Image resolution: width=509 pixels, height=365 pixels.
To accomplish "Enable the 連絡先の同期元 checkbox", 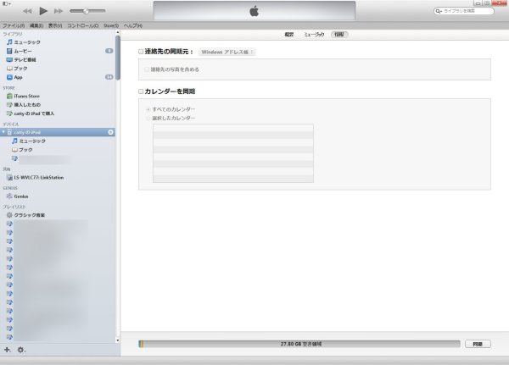I will pos(141,52).
